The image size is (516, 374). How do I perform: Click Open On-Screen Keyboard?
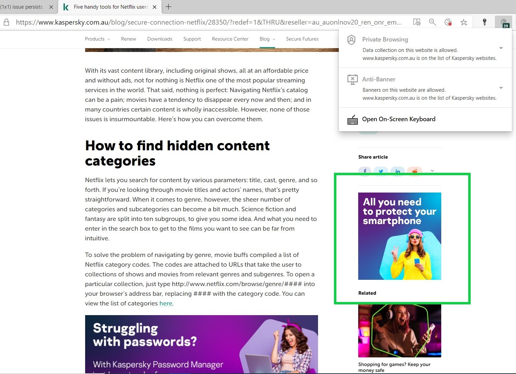[x=399, y=119]
